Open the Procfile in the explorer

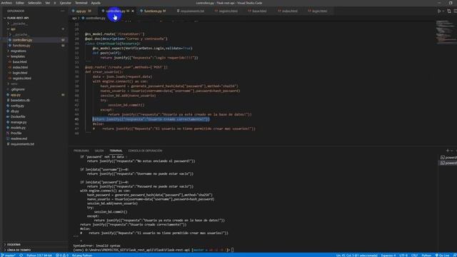pos(16,133)
